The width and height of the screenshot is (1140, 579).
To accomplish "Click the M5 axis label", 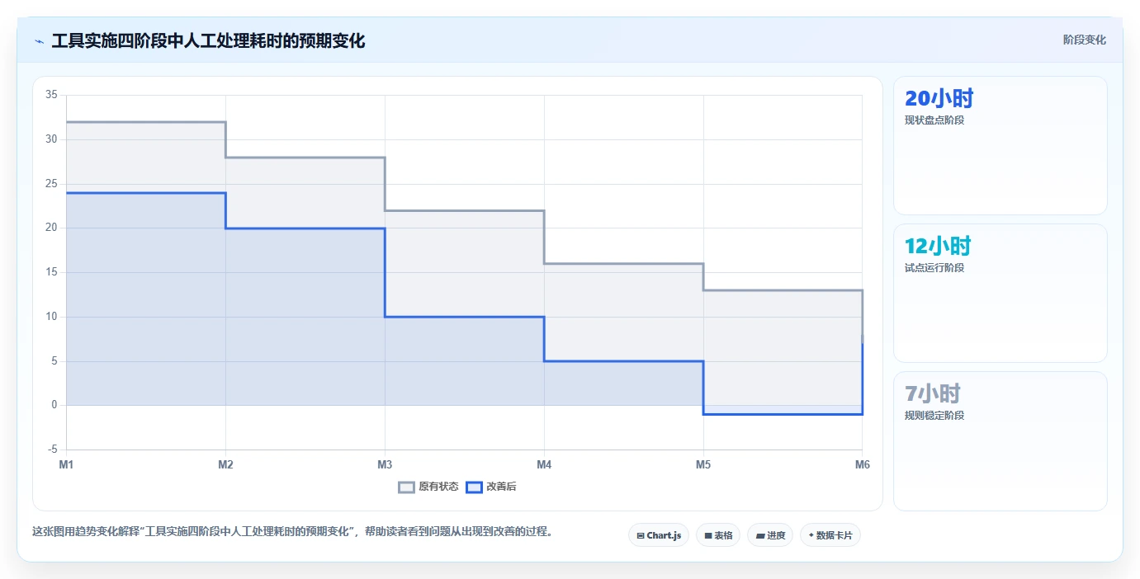I will 703,464.
